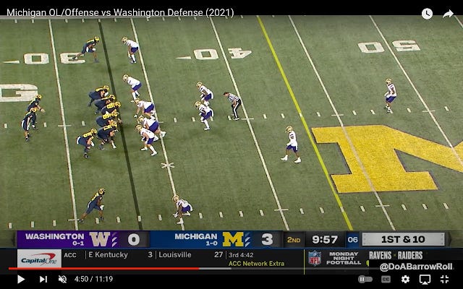Open the Michigan OL/Offense video title
The height and width of the screenshot is (289, 463).
point(120,13)
